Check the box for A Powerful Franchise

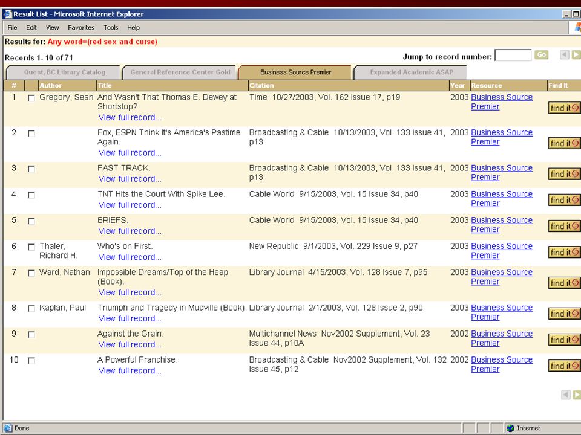[x=31, y=361]
